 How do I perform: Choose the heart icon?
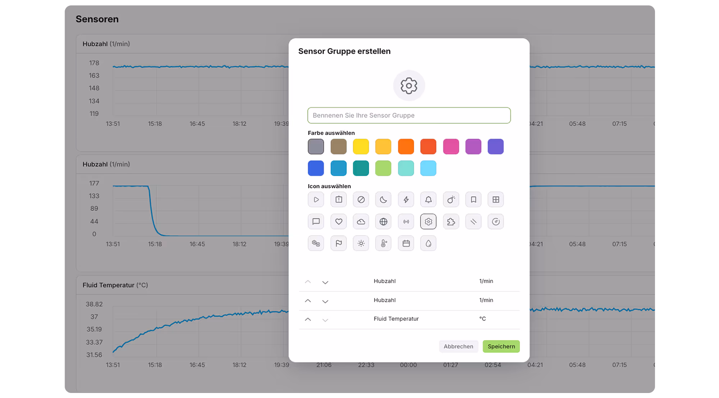338,221
